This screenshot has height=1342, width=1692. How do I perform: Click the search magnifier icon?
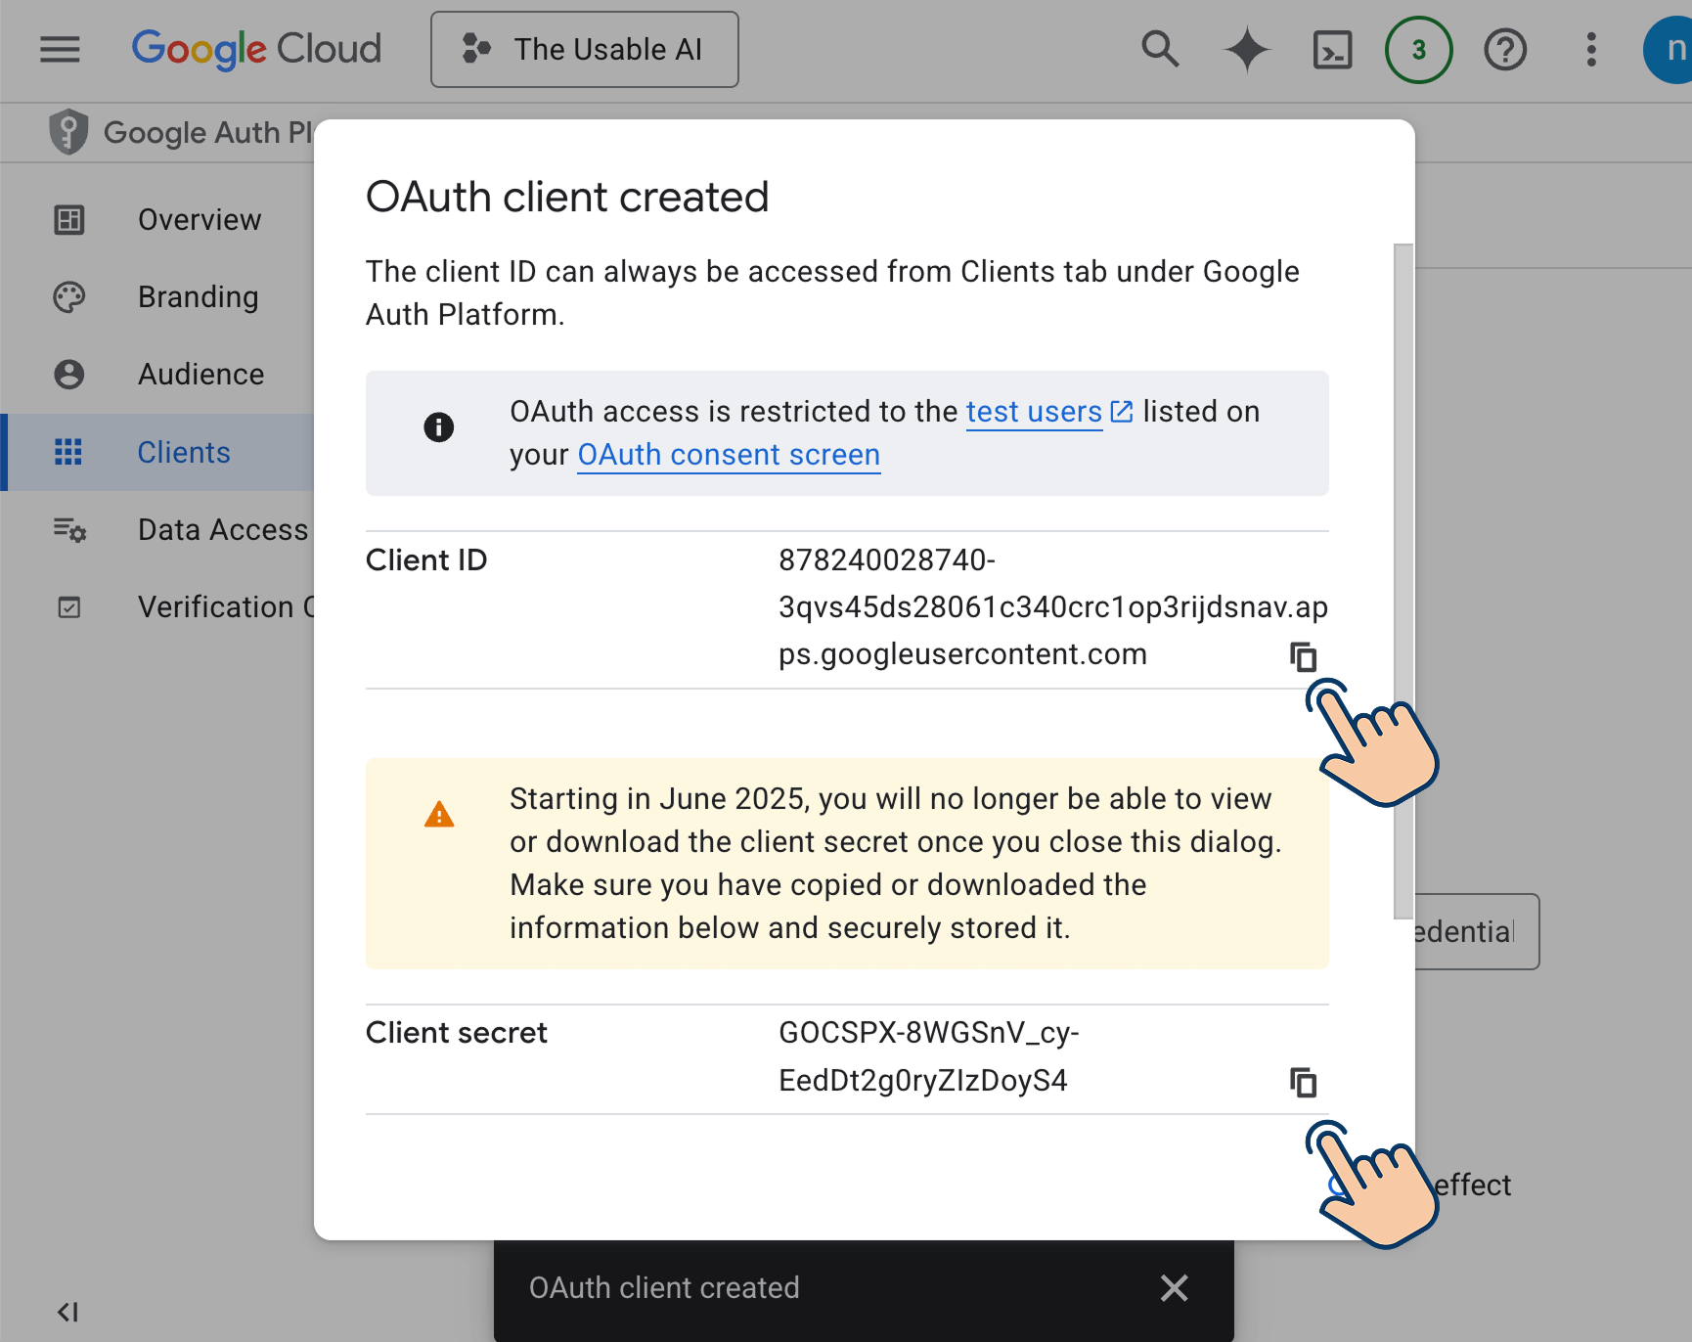(x=1160, y=49)
